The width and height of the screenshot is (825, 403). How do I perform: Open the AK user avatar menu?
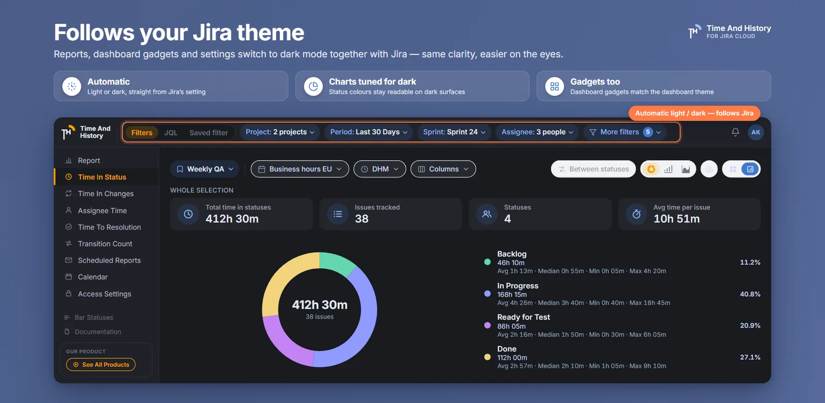click(756, 132)
